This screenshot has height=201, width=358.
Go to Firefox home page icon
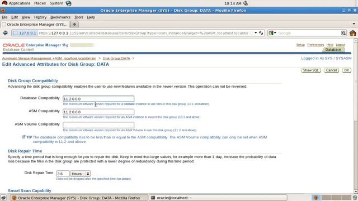click(353, 33)
